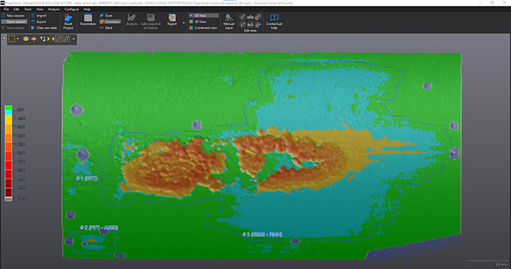Expand the Report dropdown arrow
The width and height of the screenshot is (511, 269).
(x=183, y=23)
